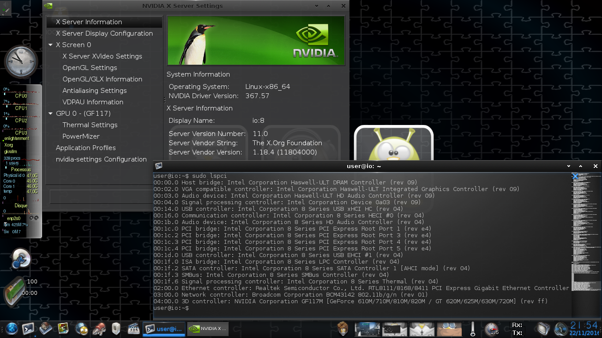Click the enp2s0 network row in gkrellm
The width and height of the screenshot is (602, 338).
tap(21, 218)
